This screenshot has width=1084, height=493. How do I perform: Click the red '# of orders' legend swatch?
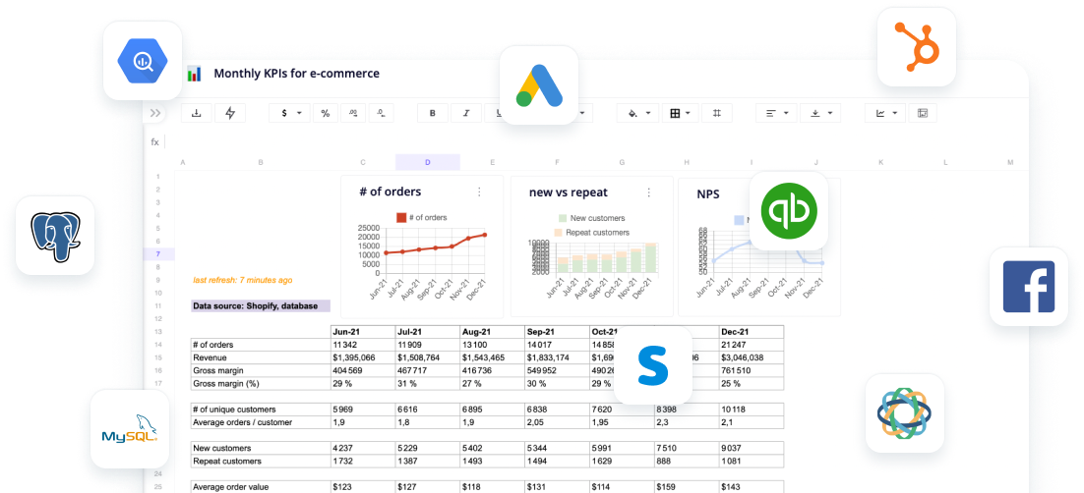[x=401, y=217]
